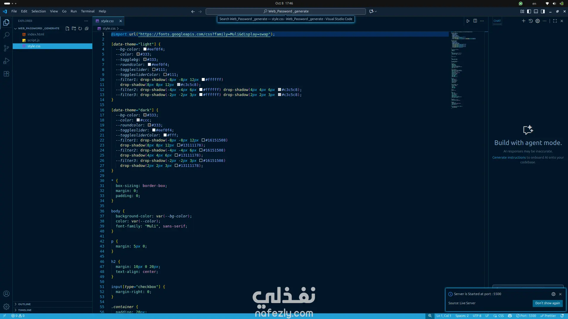
Task: Click the Don't show again button
Action: coord(547,303)
